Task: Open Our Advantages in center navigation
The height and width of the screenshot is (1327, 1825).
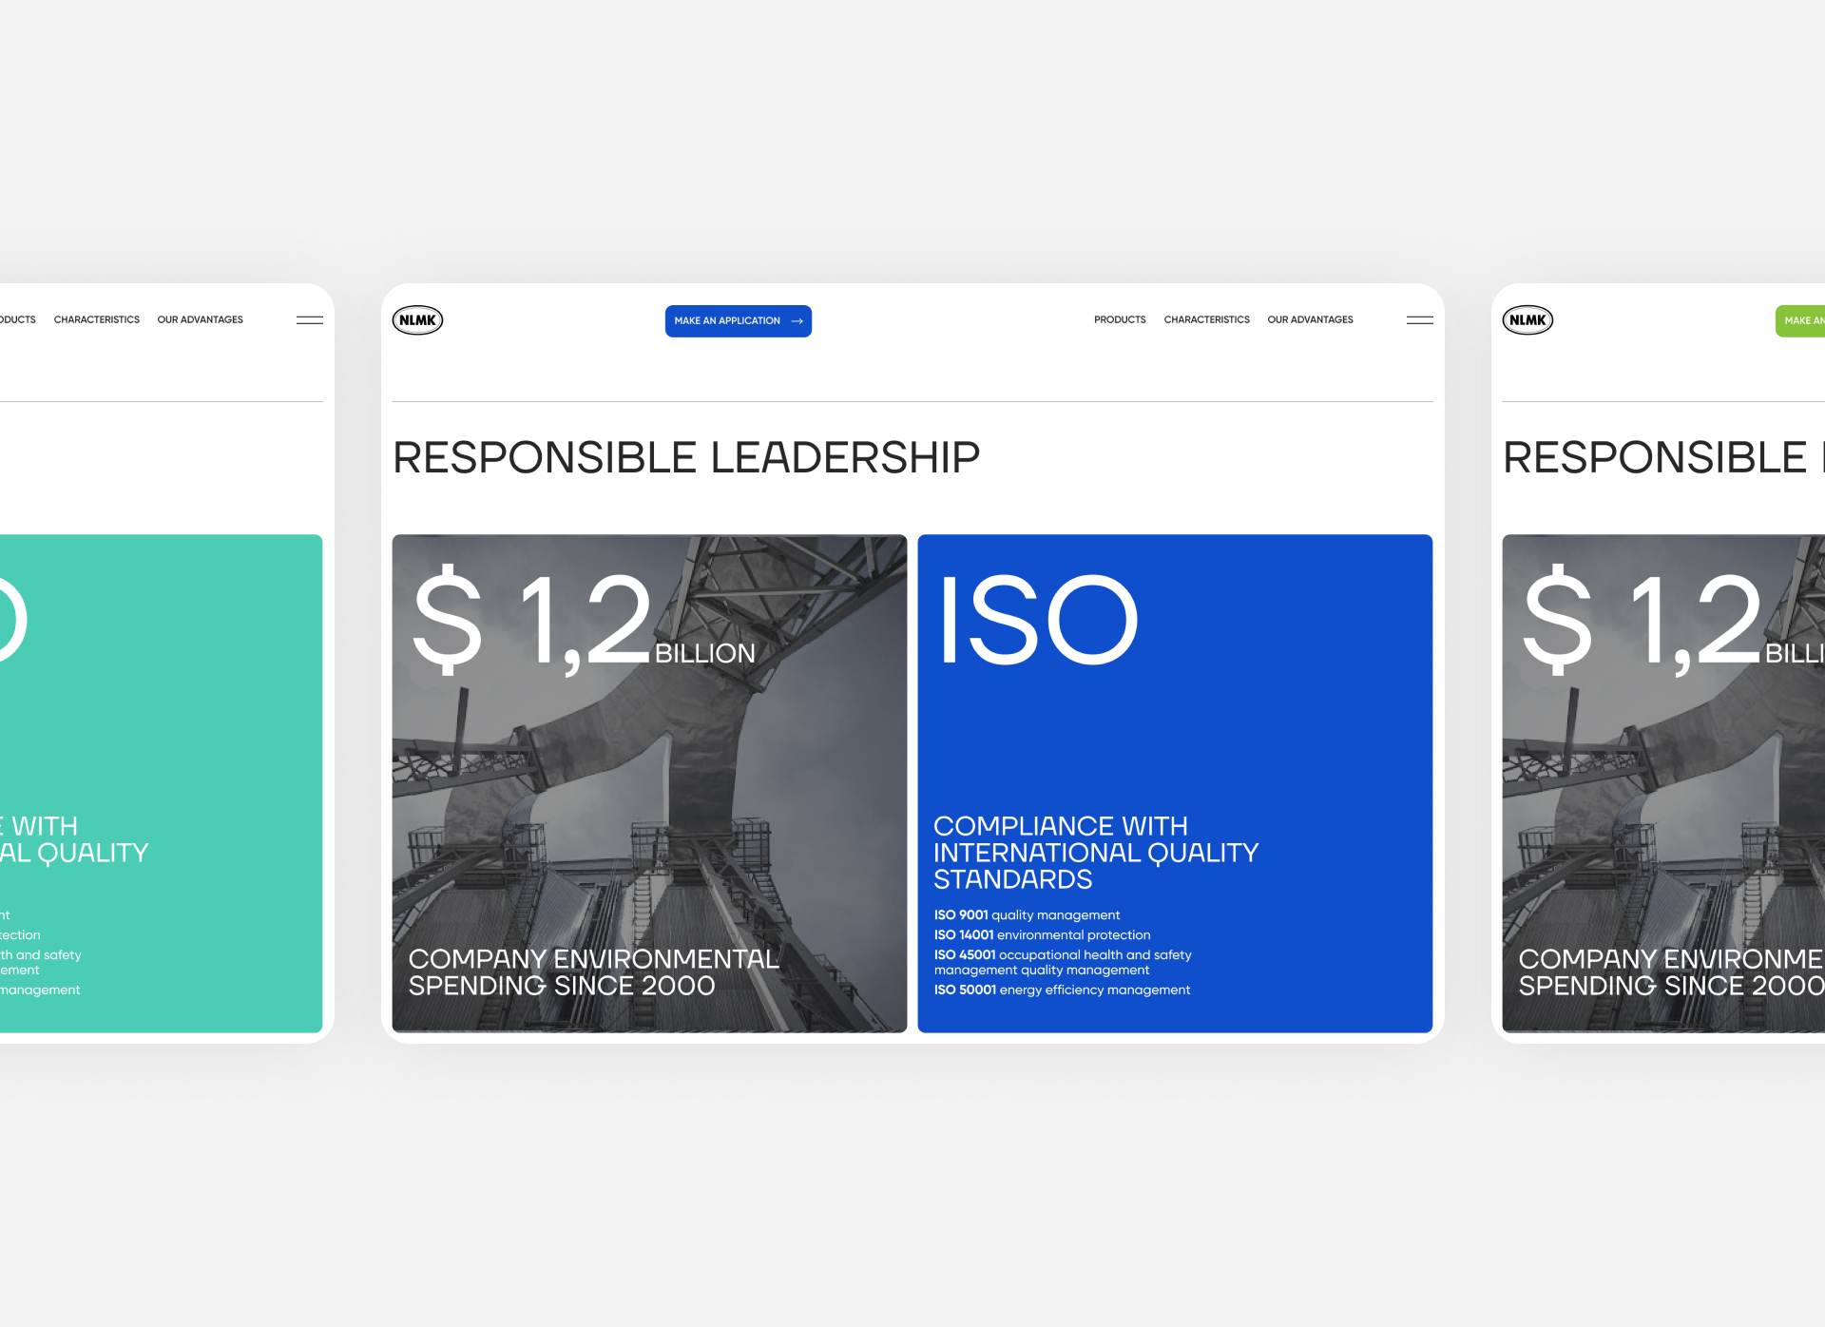Action: (x=1309, y=320)
